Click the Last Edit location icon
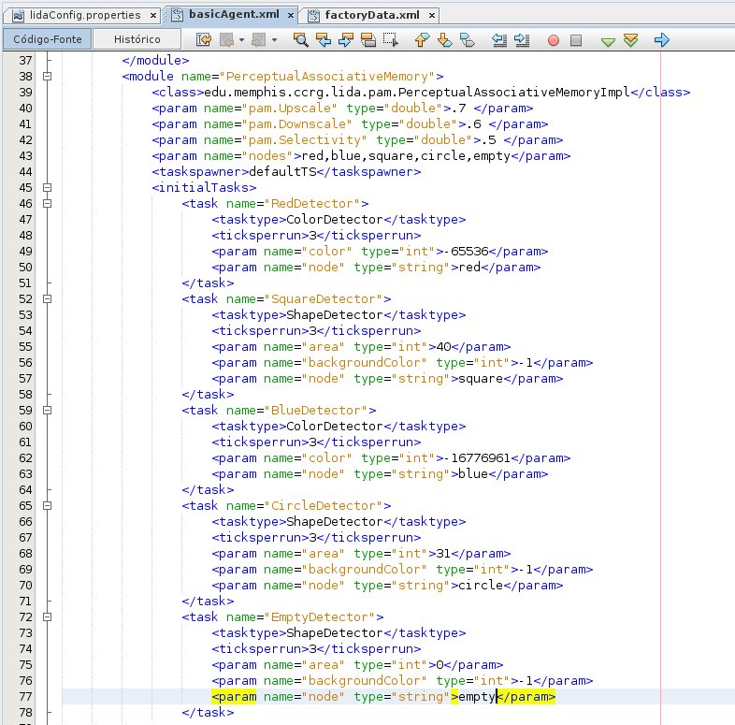Screen dimensions: 735x725 click(204, 40)
